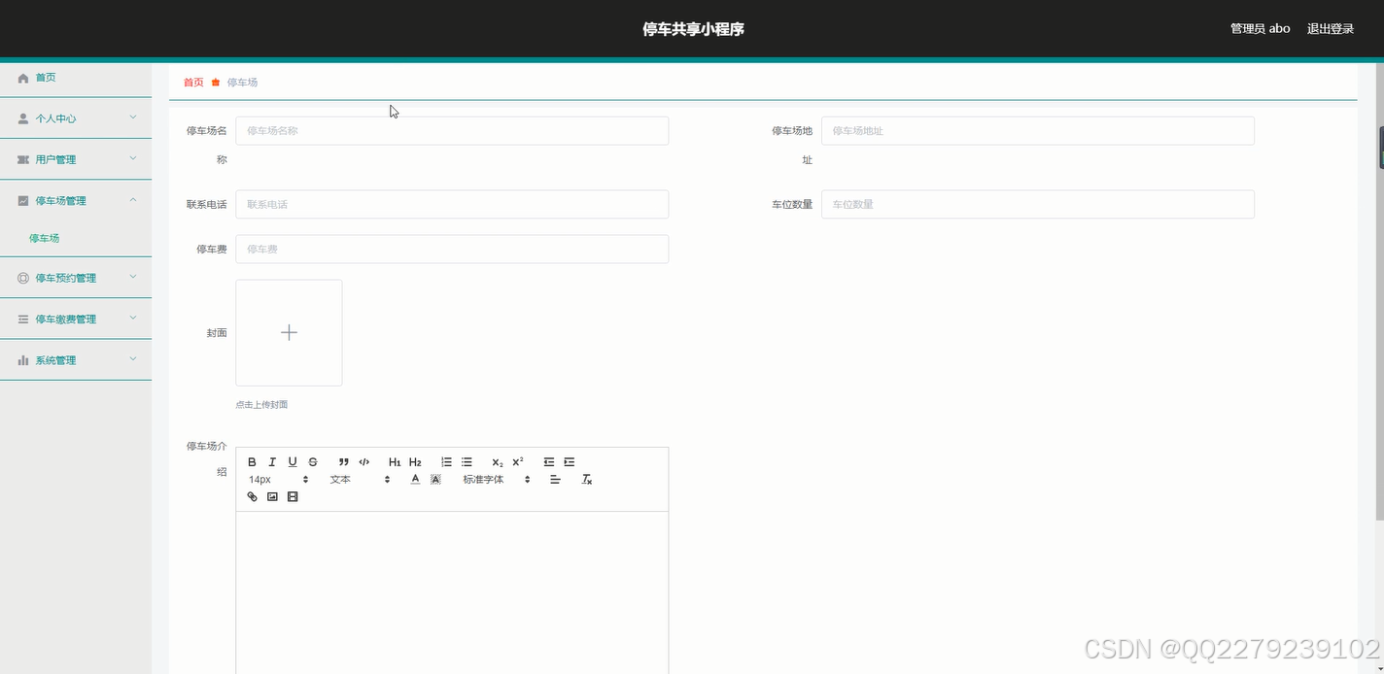Toggle bold formatting in the editor

tap(252, 461)
